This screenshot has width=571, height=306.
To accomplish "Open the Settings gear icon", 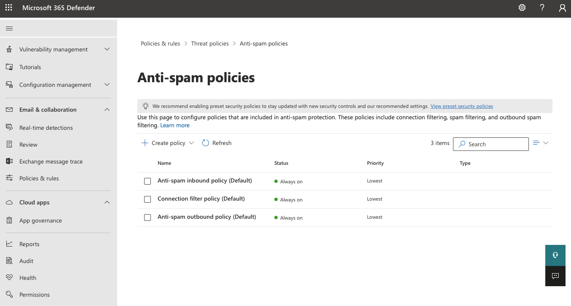I will coord(522,8).
